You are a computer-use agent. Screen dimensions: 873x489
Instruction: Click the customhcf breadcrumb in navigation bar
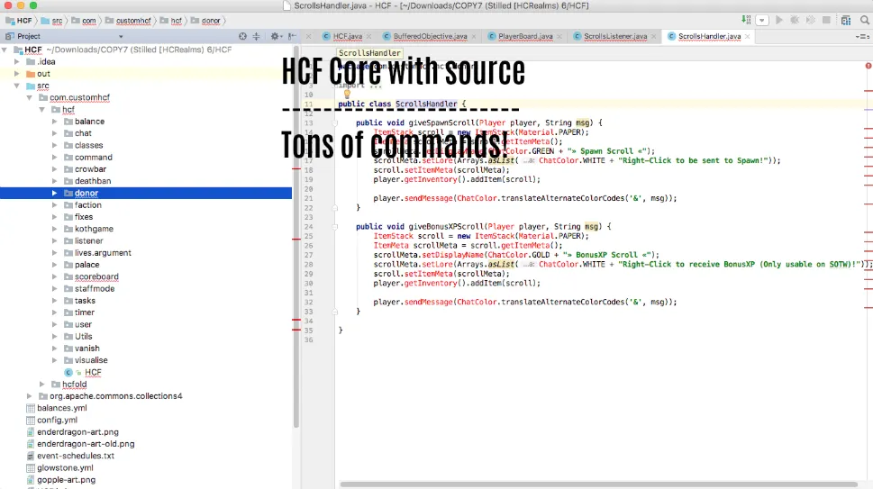(x=128, y=21)
